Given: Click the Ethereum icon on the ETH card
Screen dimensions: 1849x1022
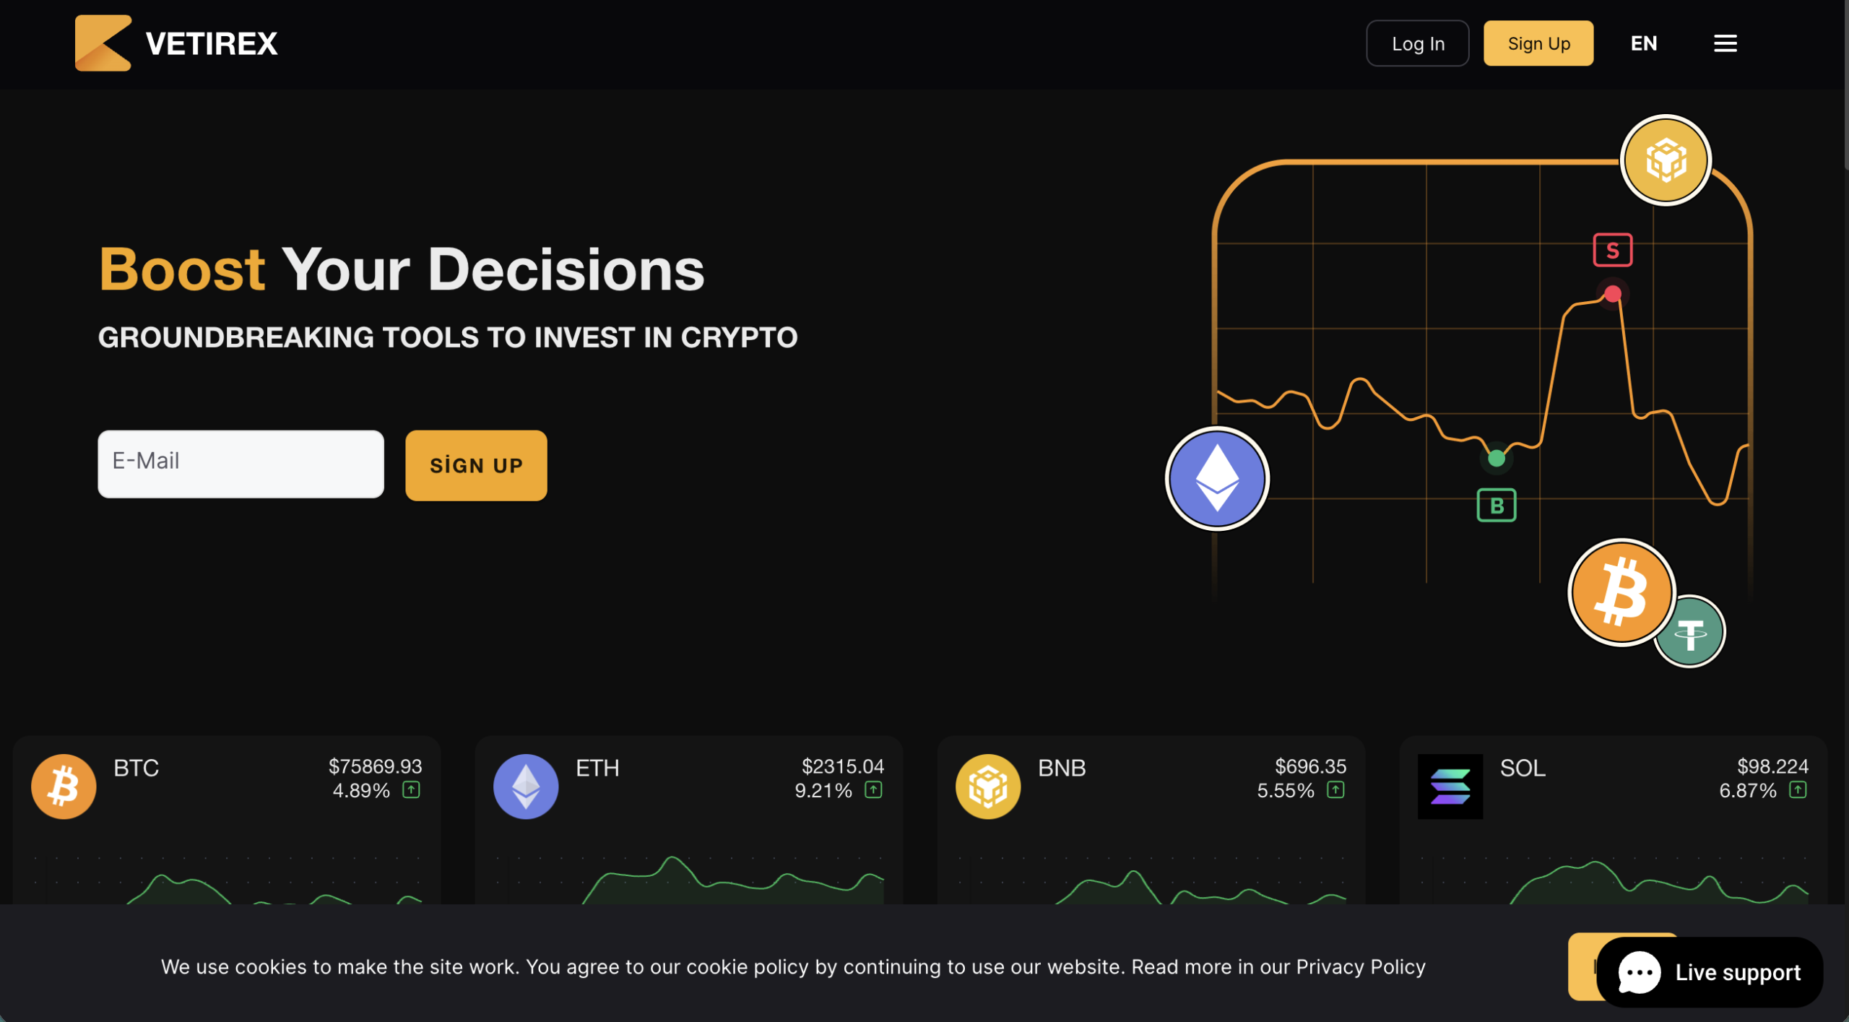Looking at the screenshot, I should 526,786.
